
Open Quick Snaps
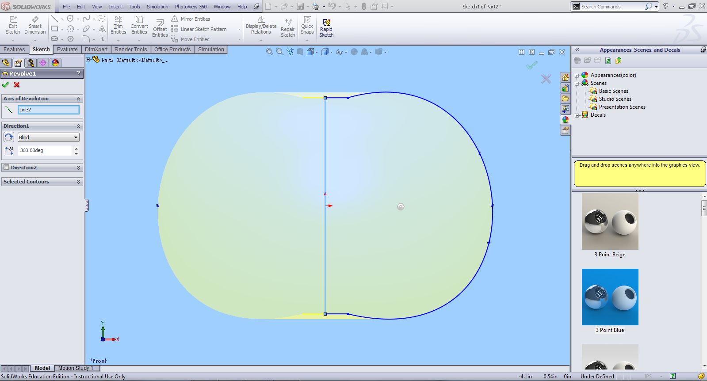(x=307, y=25)
